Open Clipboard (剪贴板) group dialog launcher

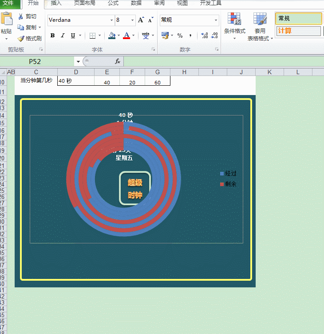pyautogui.click(x=41, y=49)
